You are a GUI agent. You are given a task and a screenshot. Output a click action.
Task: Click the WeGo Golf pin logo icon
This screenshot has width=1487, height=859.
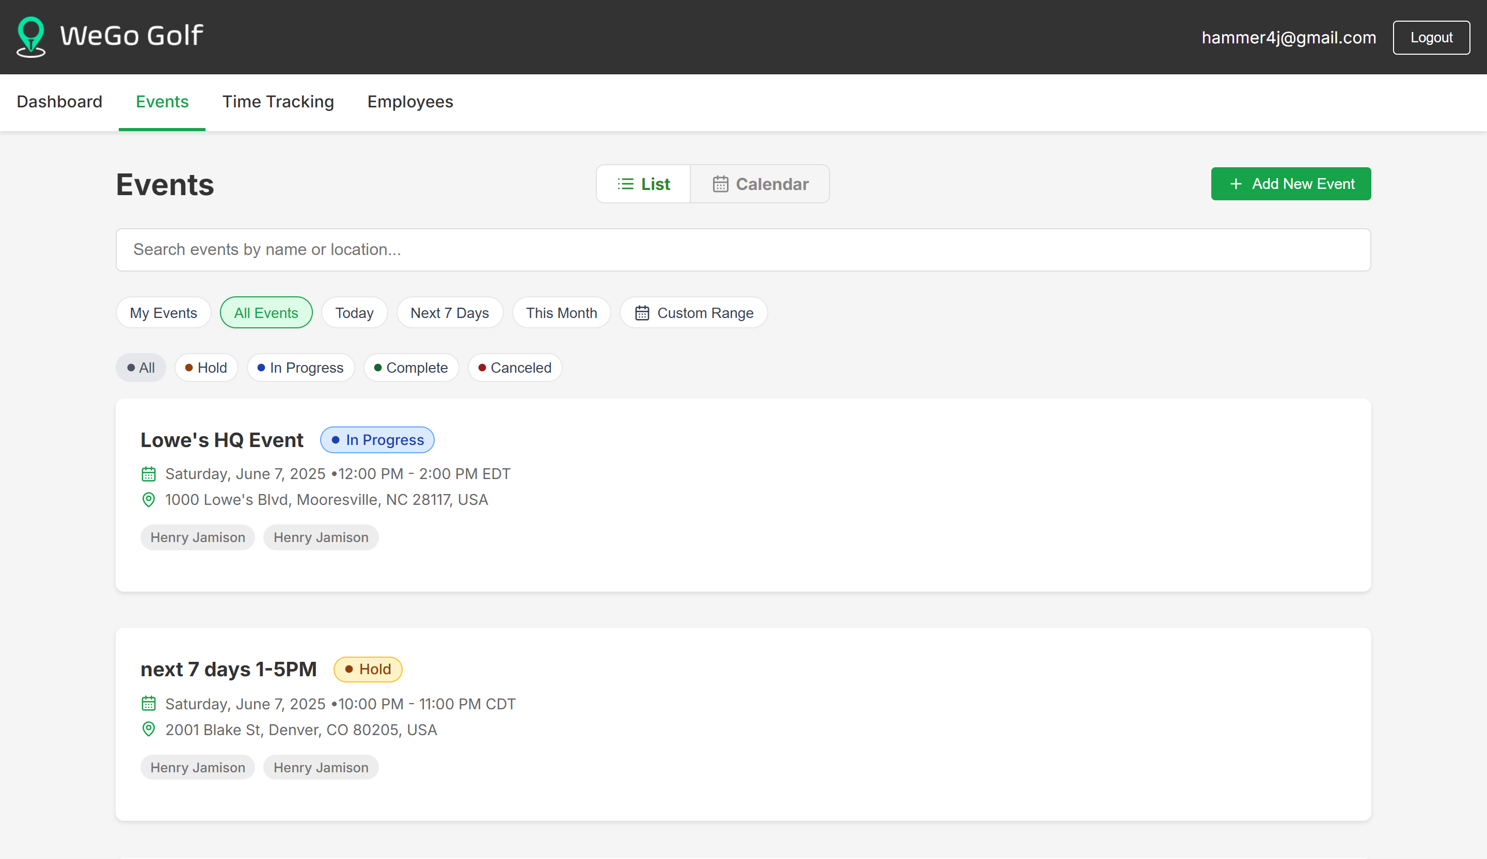[30, 37]
